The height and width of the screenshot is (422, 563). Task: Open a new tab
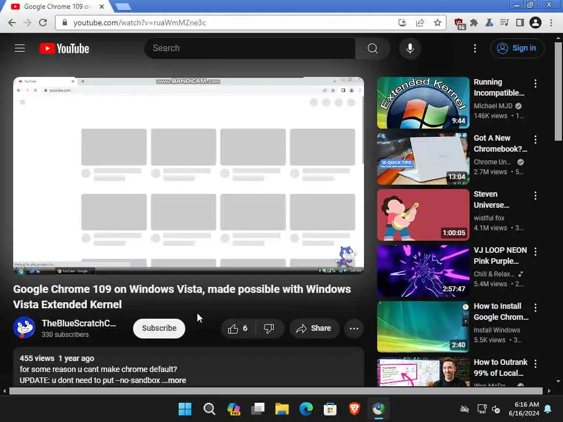tap(123, 7)
